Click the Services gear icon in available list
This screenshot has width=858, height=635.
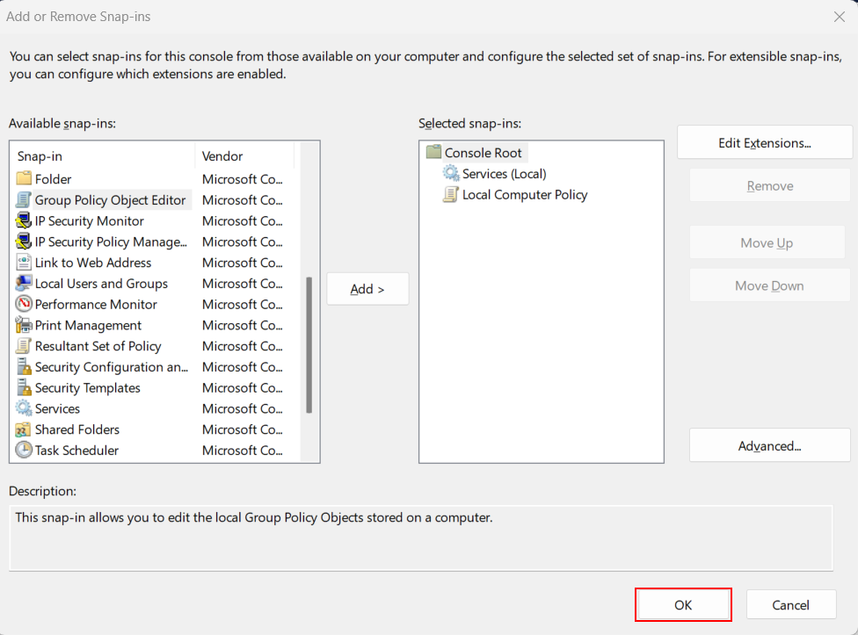click(x=24, y=408)
